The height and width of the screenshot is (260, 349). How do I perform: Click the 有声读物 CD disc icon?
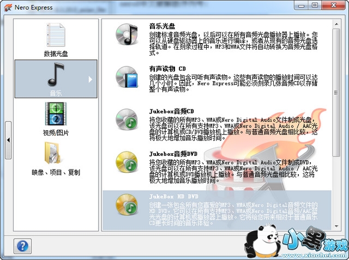[127, 77]
